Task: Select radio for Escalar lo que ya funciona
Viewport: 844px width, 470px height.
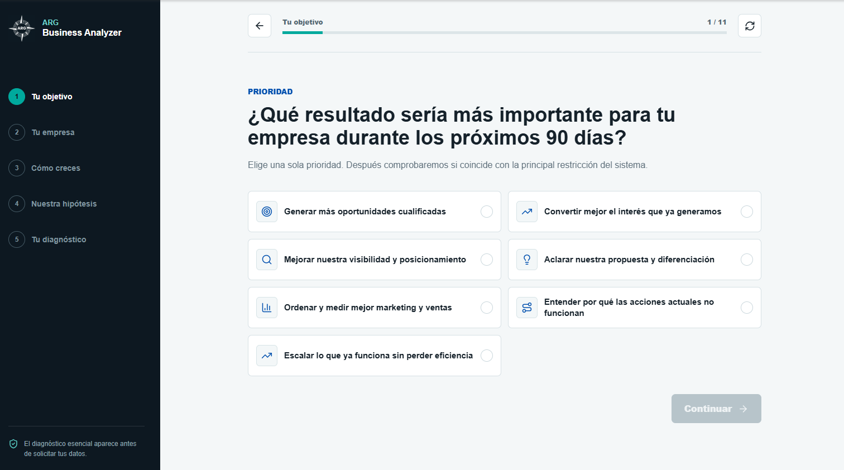Action: coord(487,356)
